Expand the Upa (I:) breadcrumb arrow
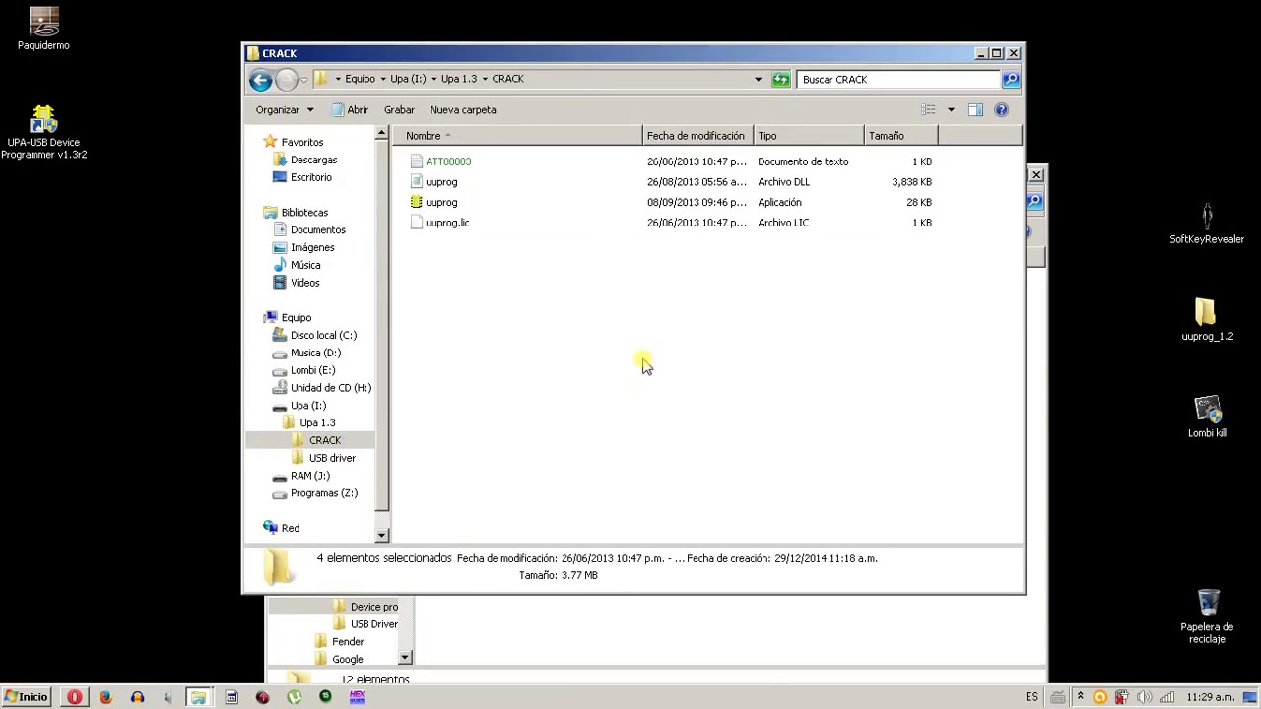 (x=433, y=79)
